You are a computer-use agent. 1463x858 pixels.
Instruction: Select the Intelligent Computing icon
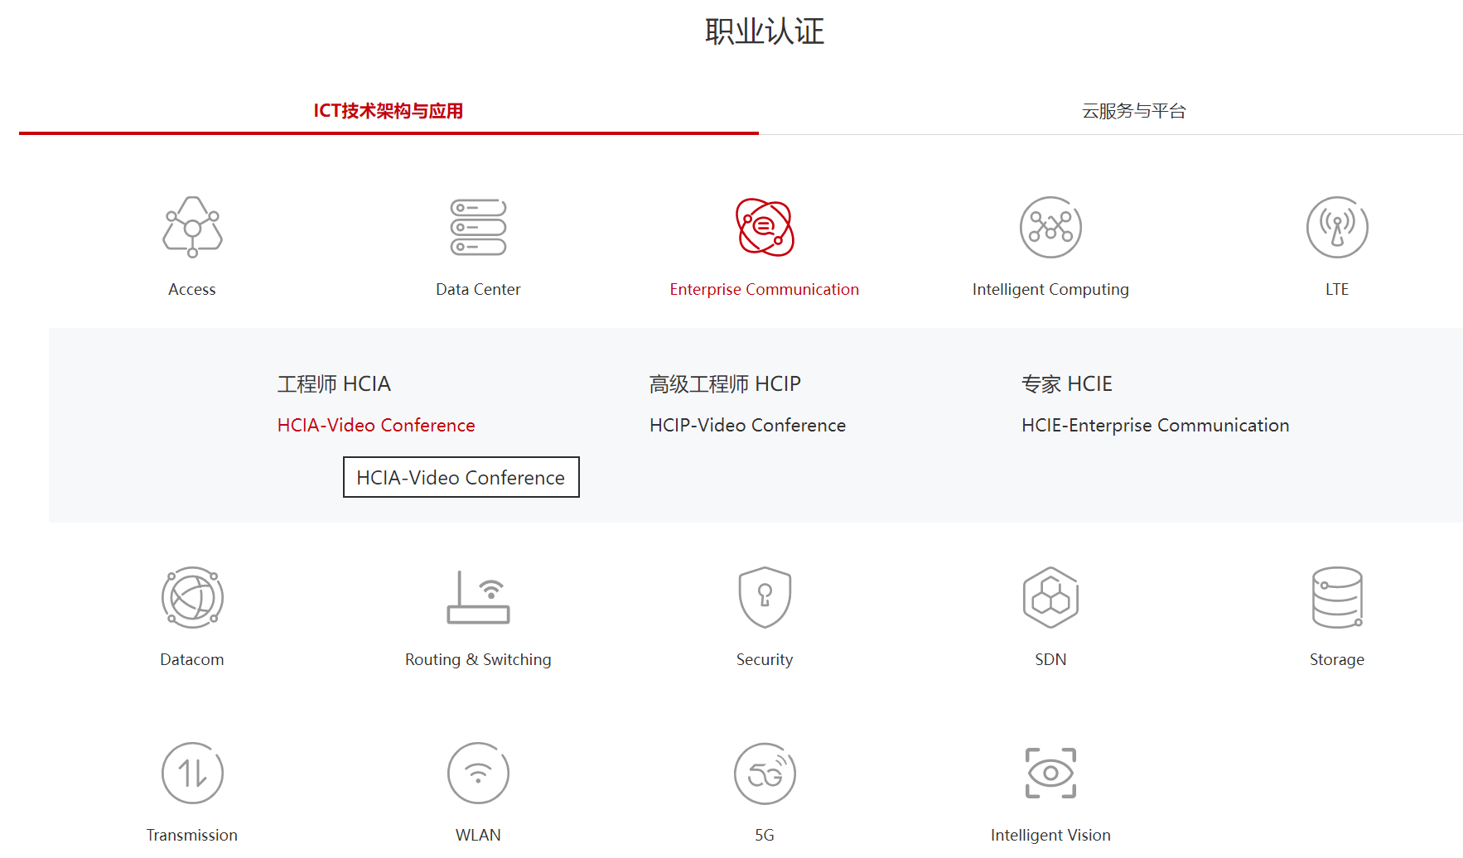coord(1050,227)
